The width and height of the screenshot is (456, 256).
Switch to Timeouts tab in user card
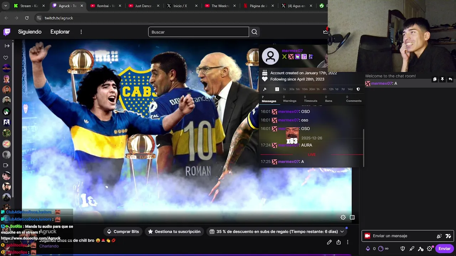point(311,99)
